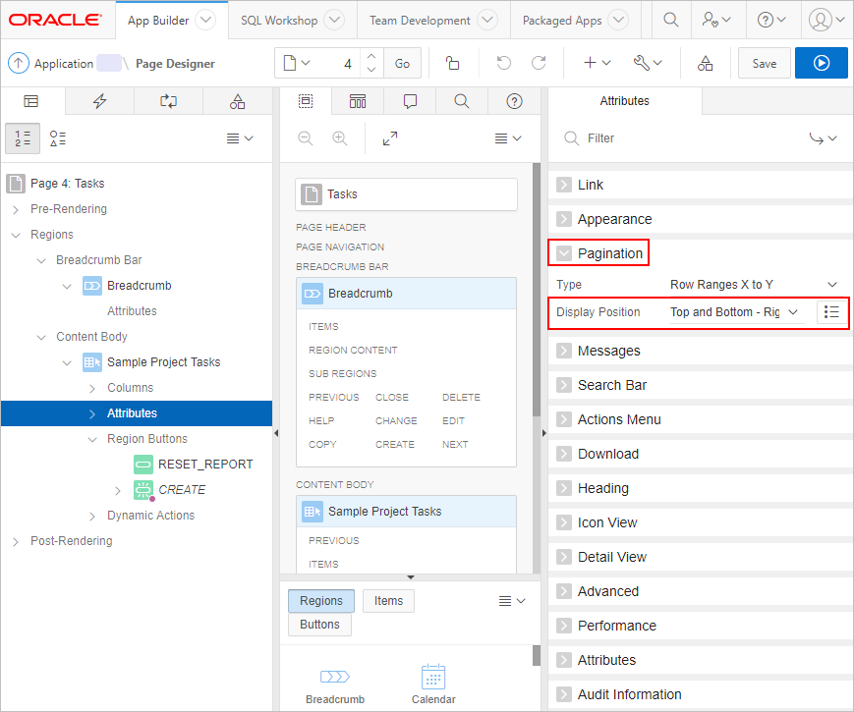The image size is (854, 712).
Task: Select the Buttons gallery tab
Action: [319, 624]
